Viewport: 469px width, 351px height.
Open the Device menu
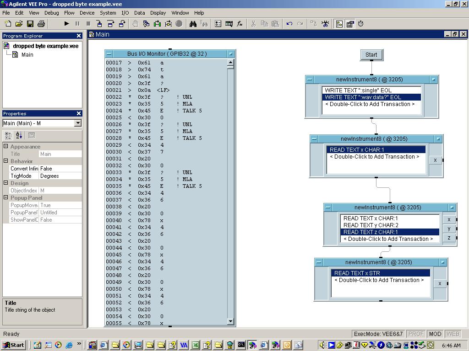87,13
